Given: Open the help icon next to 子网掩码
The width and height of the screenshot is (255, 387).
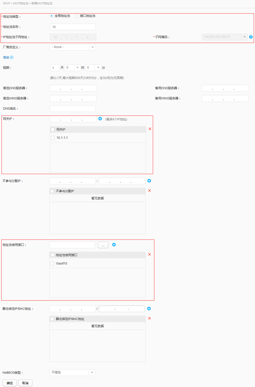Looking at the screenshot, I should pos(251,37).
